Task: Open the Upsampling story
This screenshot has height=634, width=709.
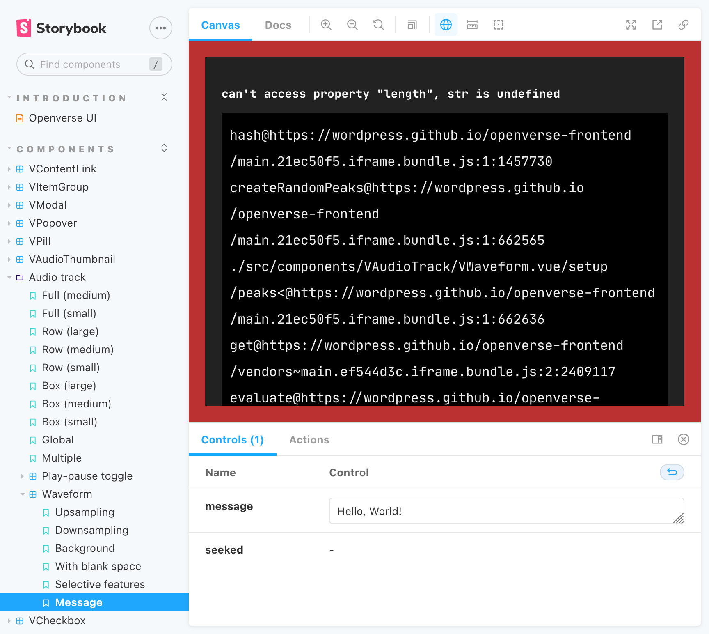Action: tap(85, 512)
